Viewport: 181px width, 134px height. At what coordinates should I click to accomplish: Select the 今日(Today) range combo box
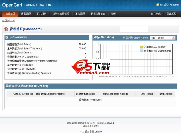[163, 38]
